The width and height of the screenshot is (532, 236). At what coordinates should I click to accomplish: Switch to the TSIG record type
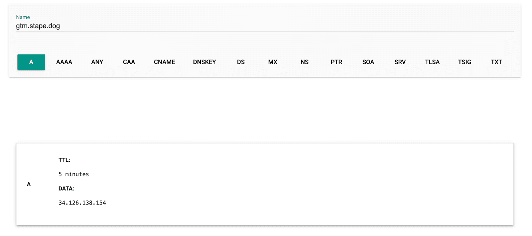tap(465, 62)
